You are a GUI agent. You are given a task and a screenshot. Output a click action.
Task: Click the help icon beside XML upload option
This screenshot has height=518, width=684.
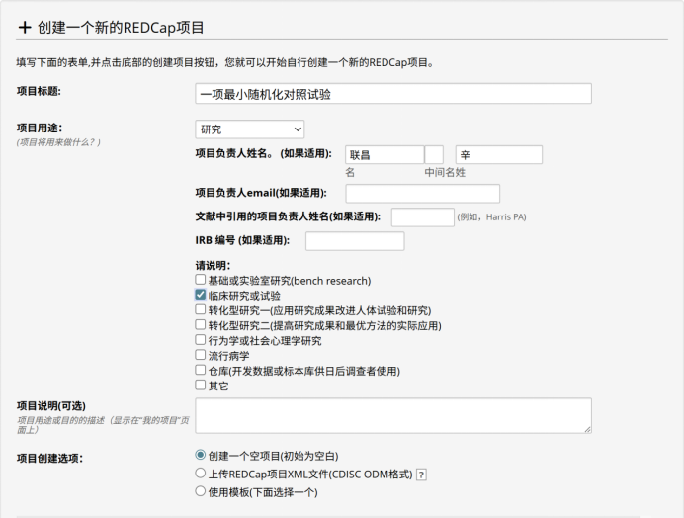pos(421,475)
